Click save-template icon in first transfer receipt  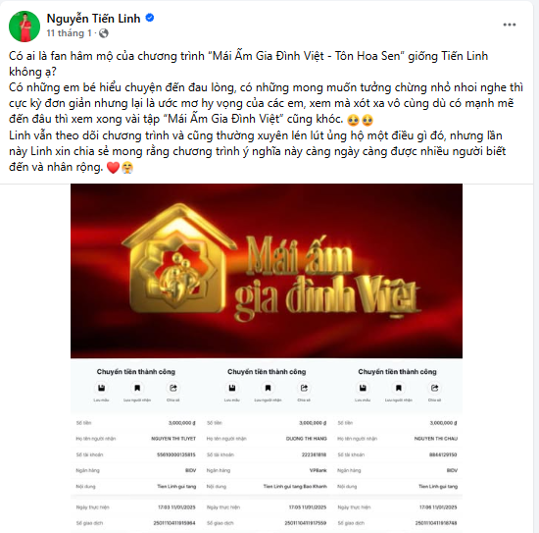coord(101,388)
